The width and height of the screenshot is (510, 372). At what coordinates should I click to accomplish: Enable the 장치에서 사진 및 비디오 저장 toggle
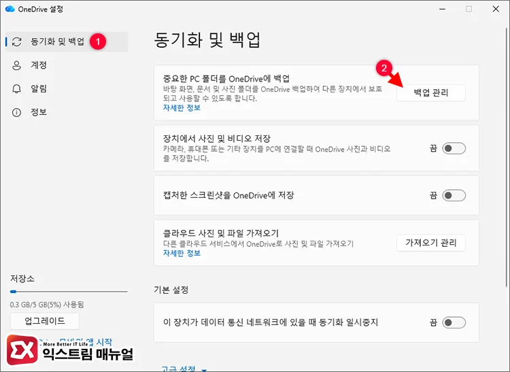pyautogui.click(x=454, y=148)
